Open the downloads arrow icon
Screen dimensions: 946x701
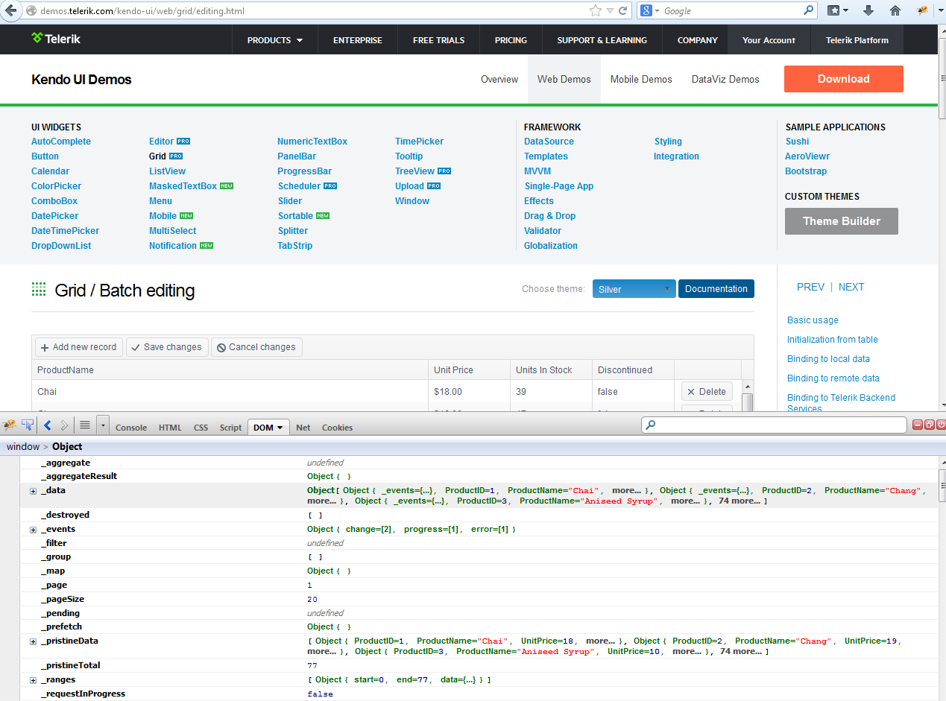point(868,10)
